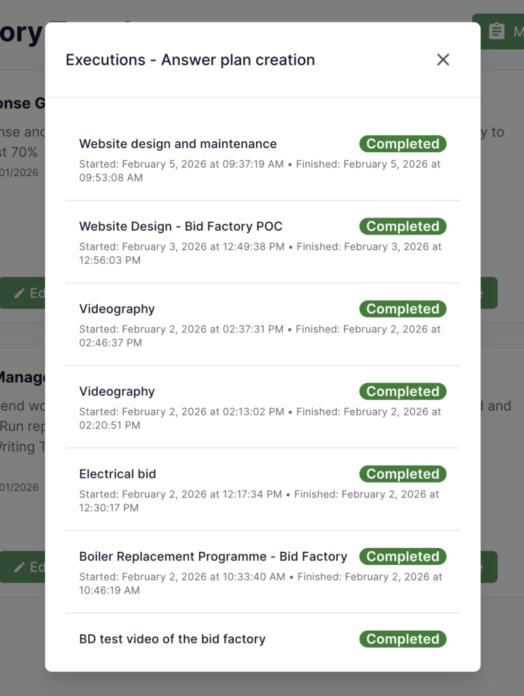
Task: Click the Completed badge on the Electrical bid row
Action: click(403, 474)
